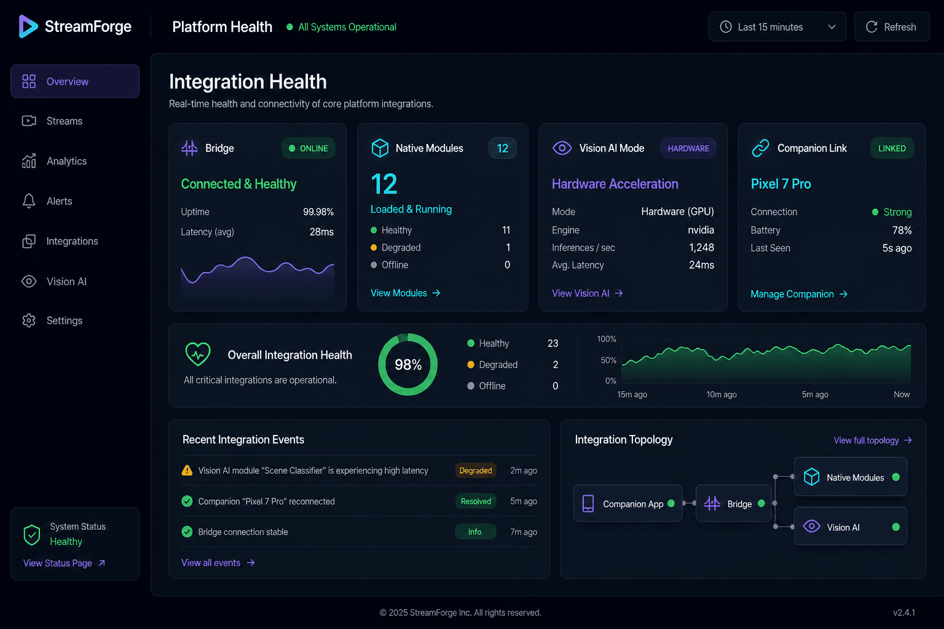Click the Companion Link chain icon
The width and height of the screenshot is (944, 629).
[761, 148]
